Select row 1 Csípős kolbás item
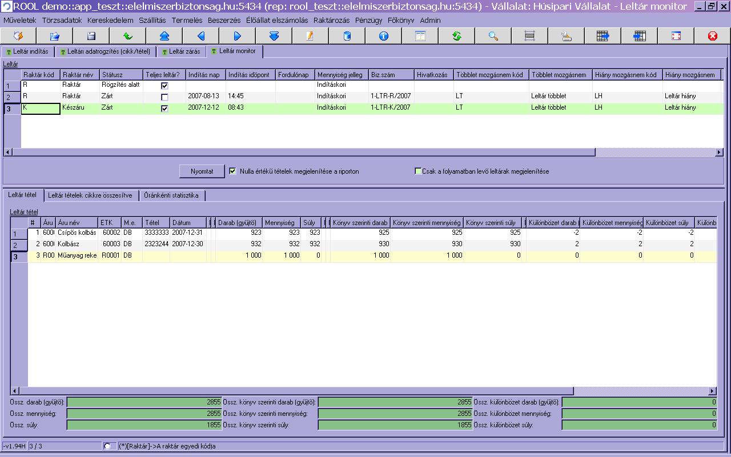731x457 pixels. point(77,233)
